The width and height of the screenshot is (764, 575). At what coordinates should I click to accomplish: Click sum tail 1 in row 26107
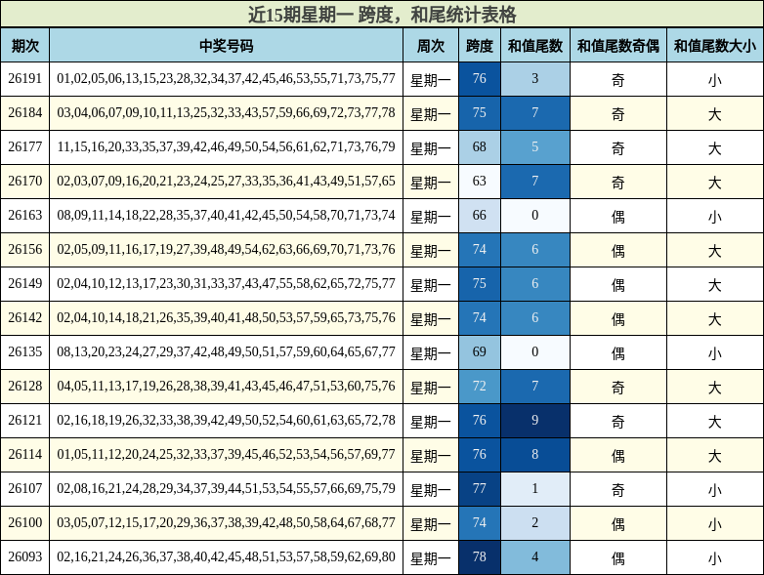coord(535,488)
